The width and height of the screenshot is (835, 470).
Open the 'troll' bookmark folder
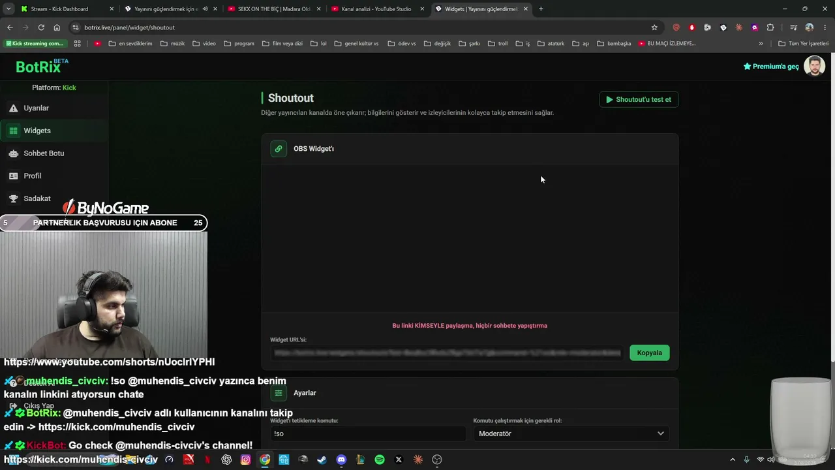(497, 44)
